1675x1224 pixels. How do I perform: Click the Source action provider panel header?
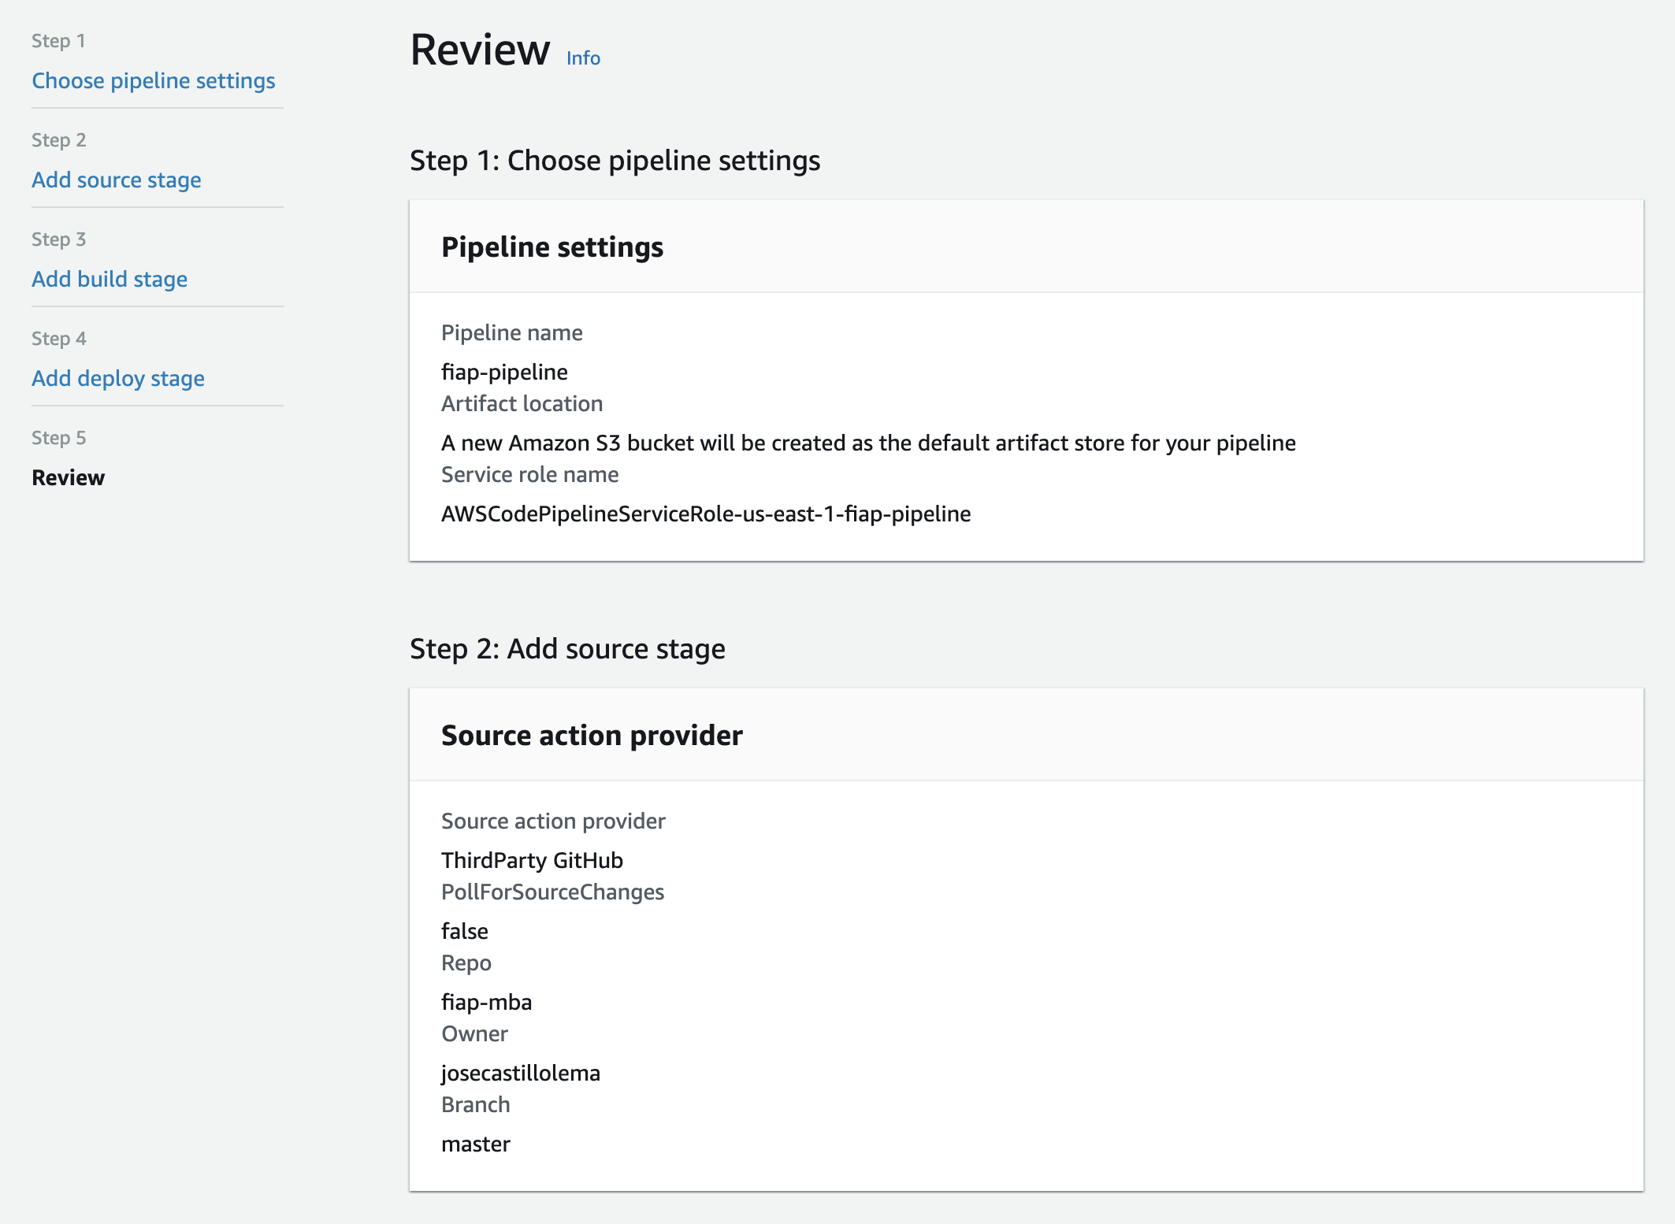pyautogui.click(x=592, y=736)
